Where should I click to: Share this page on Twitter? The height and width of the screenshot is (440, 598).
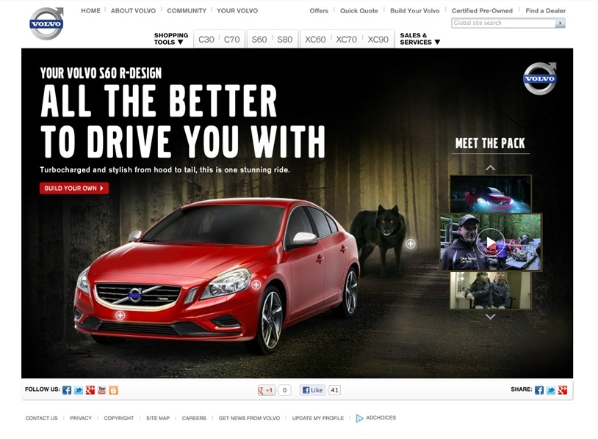coord(551,389)
